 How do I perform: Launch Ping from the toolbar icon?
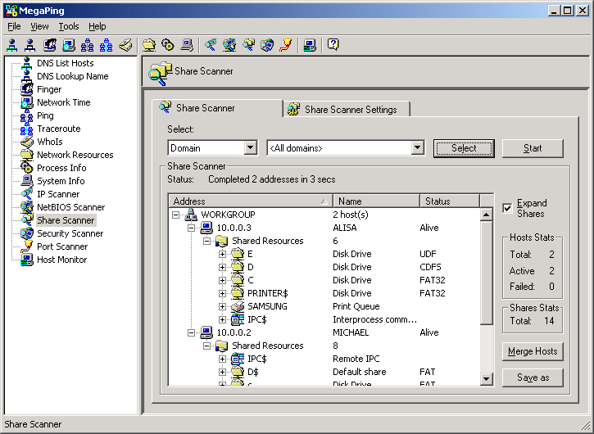pos(87,45)
